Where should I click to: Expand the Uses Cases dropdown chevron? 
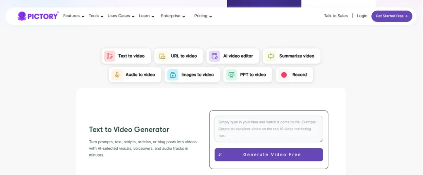(133, 17)
